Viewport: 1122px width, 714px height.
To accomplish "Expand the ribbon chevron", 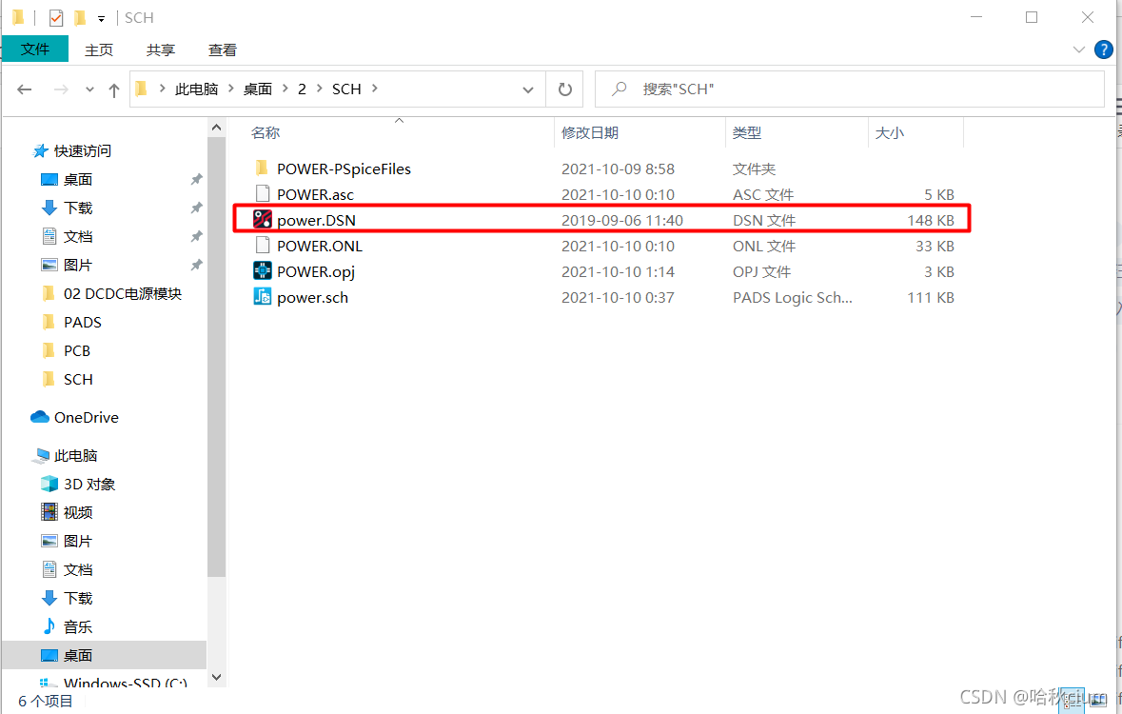I will point(1079,50).
